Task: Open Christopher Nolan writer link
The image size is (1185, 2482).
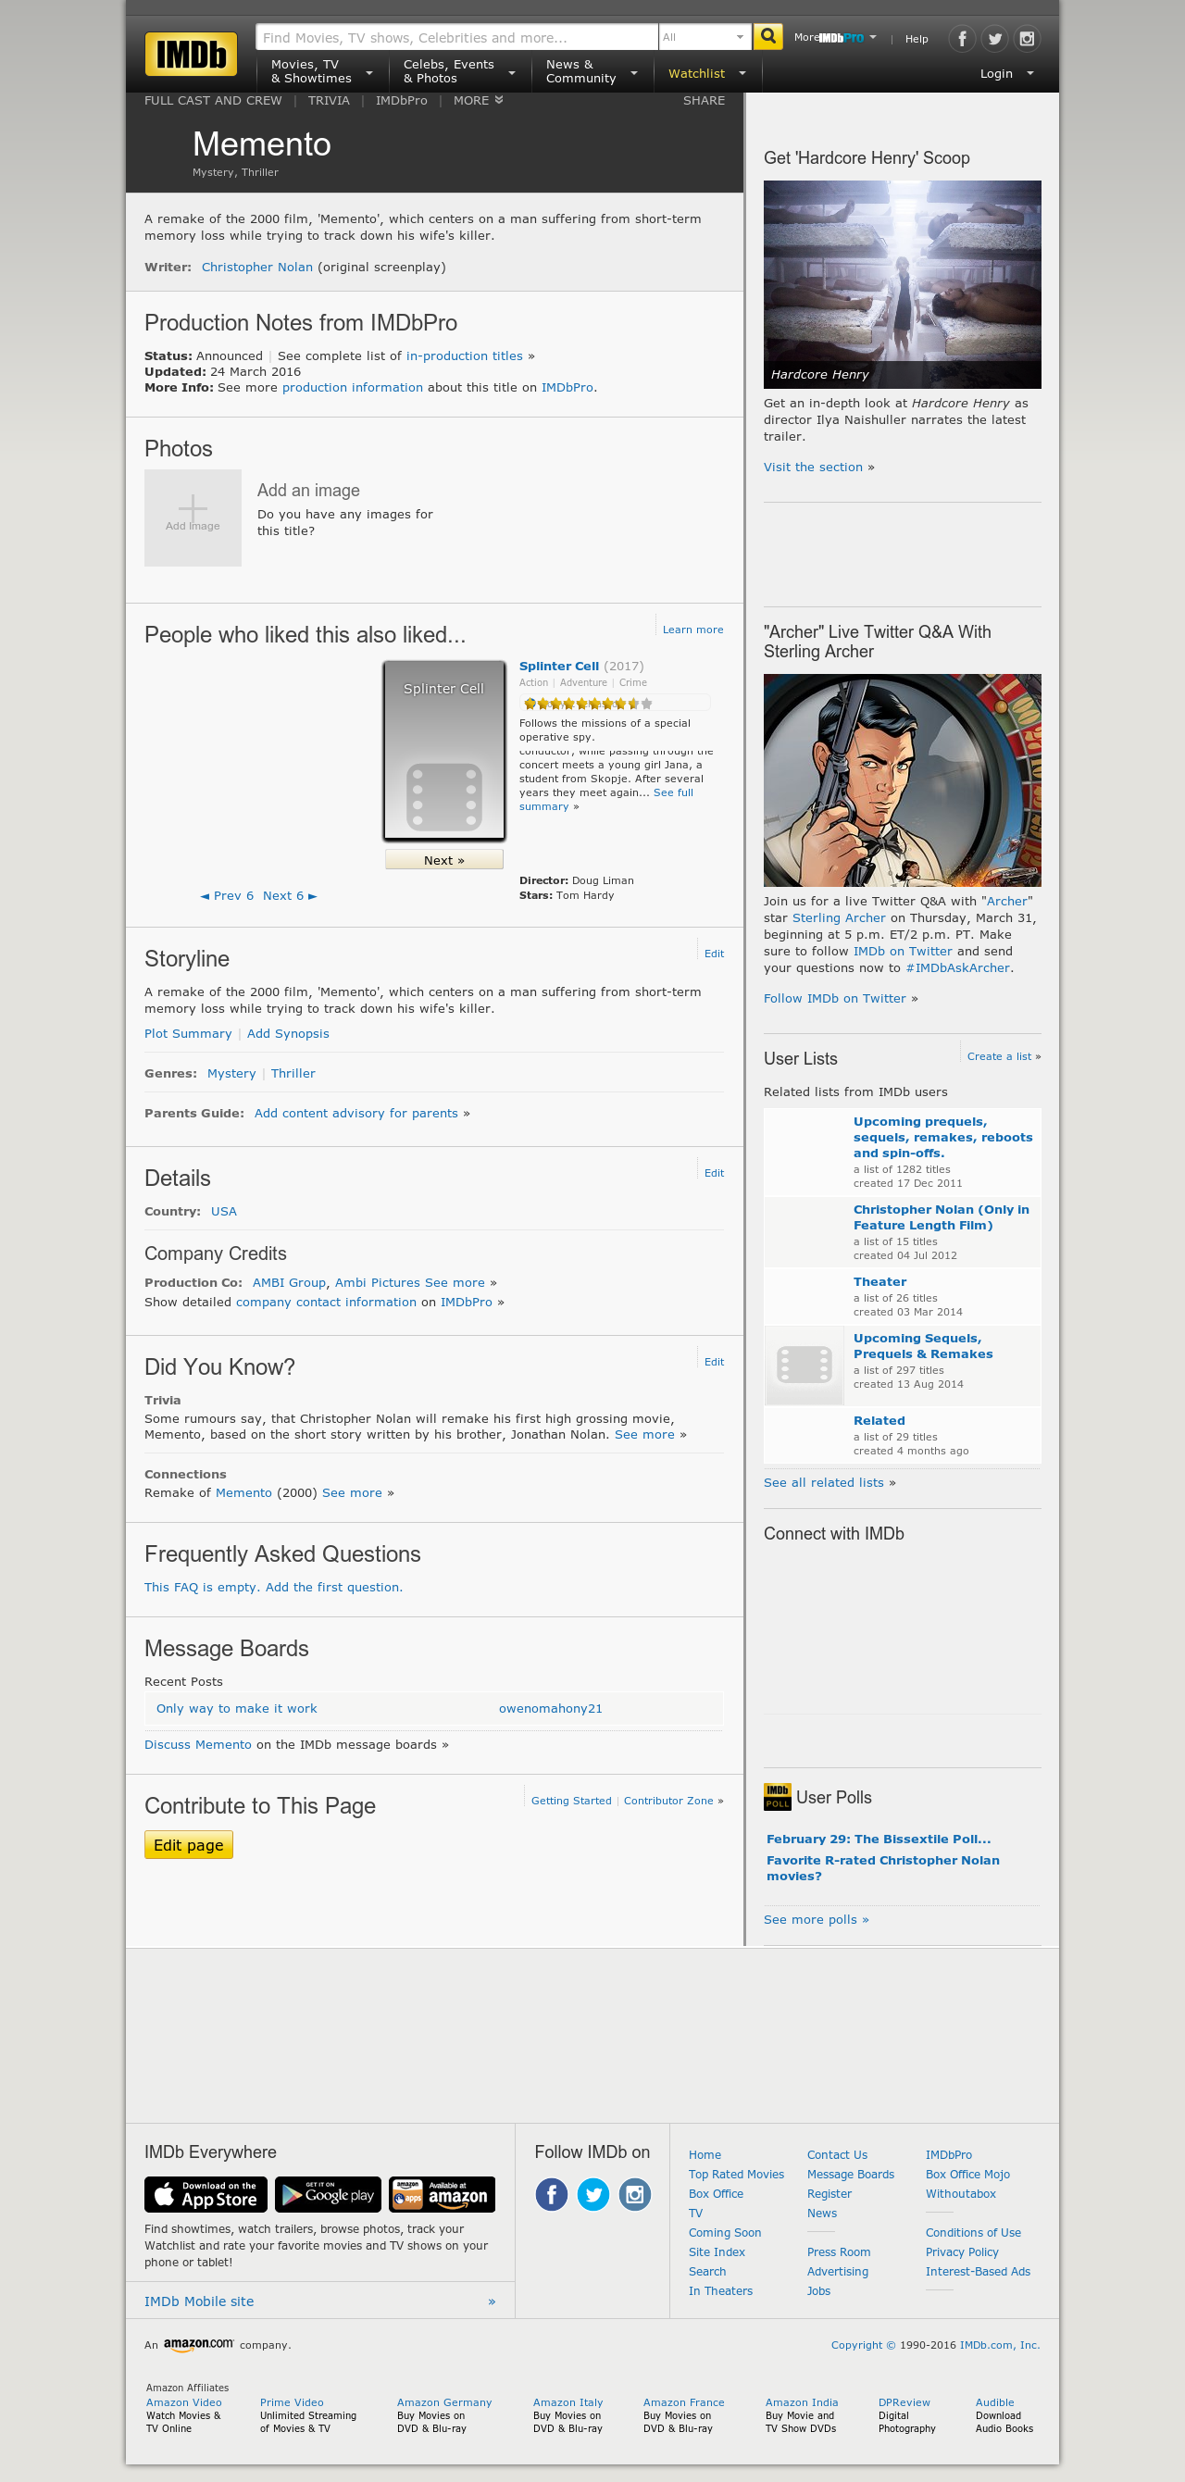Action: click(257, 267)
